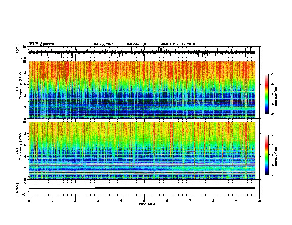
Task: Select the "Dec. 28, 2025" date text
Action: [x=103, y=44]
